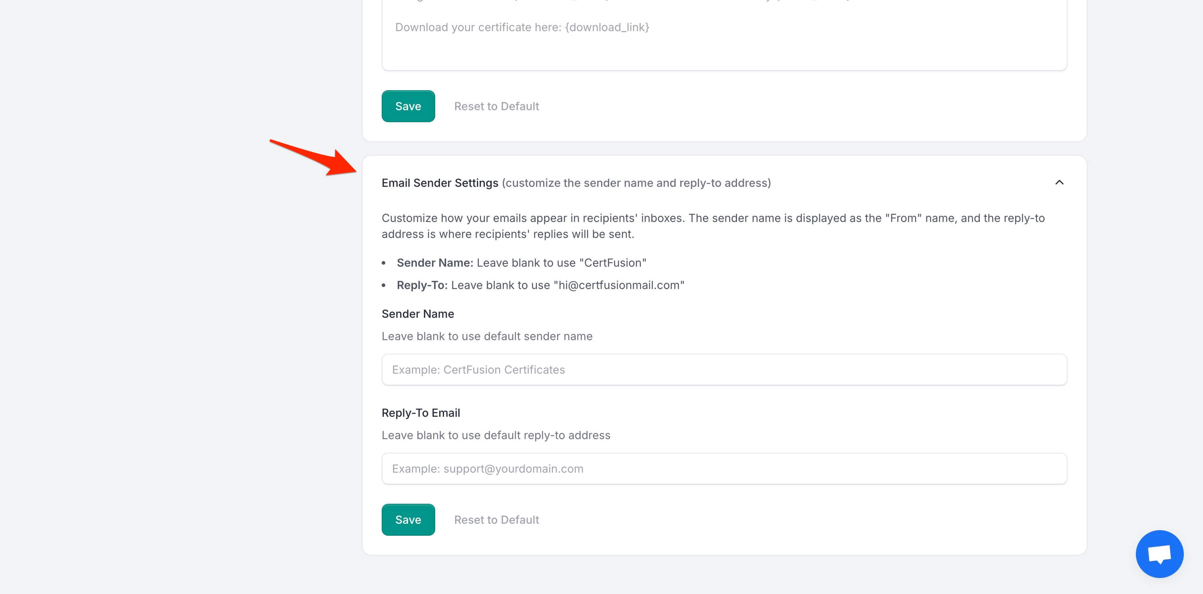Reset sender settings to default
This screenshot has height=594, width=1203.
(496, 520)
